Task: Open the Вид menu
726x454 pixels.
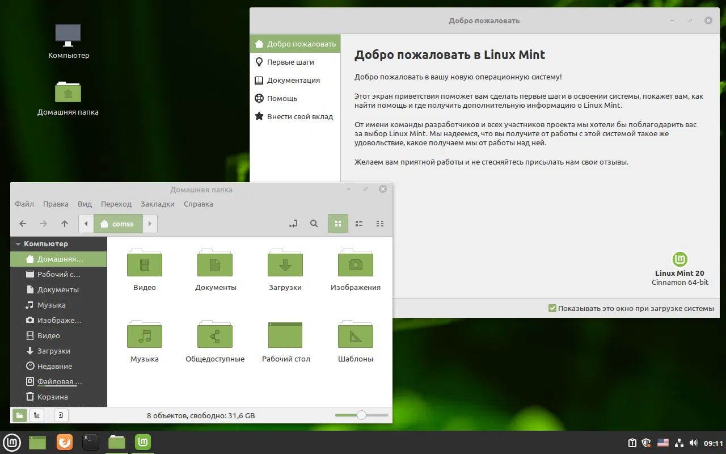Action: [85, 204]
